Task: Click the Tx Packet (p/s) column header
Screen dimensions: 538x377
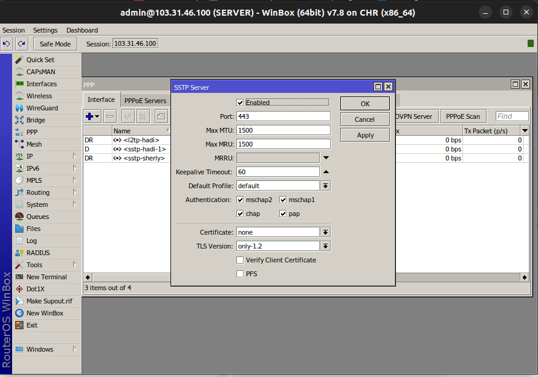Action: click(x=491, y=131)
